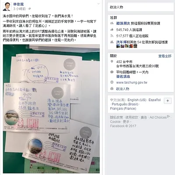Image resolution: width=175 pixels, height=175 pixels.
Task: Click the thumbs-up likes icon
Action: [x=112, y=30]
